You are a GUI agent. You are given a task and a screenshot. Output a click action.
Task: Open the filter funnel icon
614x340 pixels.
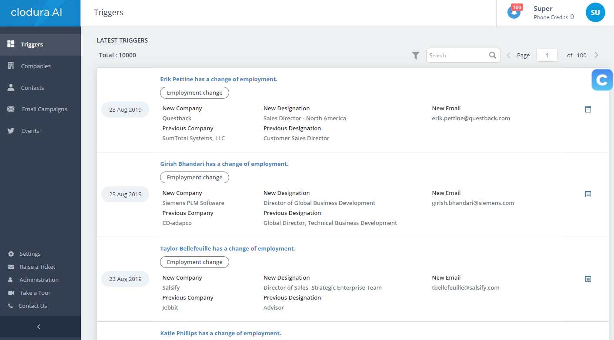[x=416, y=56]
